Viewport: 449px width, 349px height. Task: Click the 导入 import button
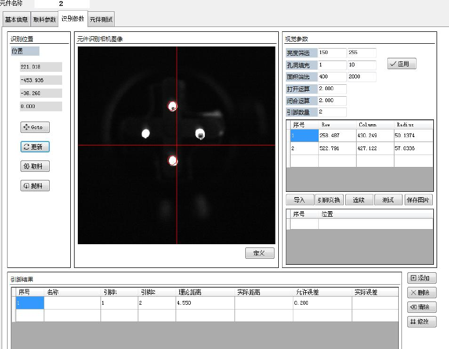[299, 200]
